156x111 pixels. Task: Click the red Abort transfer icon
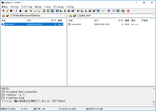(x=128, y=11)
